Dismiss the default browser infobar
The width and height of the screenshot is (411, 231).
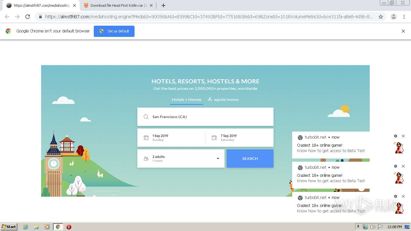click(x=403, y=31)
